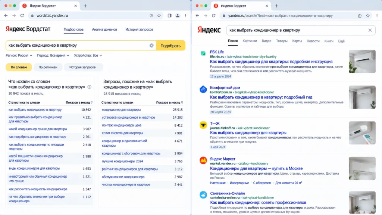382x215 pixels.
Task: Open the Анализ доменов tab
Action: (x=104, y=29)
